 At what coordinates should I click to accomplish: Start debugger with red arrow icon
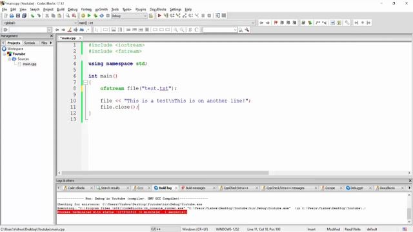159,15
